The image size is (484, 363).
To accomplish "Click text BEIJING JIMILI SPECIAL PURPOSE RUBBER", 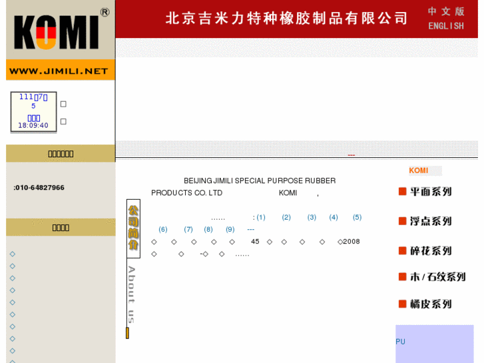I will point(260,181).
